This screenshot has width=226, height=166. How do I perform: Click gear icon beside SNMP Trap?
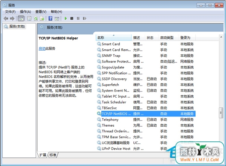click(99, 56)
